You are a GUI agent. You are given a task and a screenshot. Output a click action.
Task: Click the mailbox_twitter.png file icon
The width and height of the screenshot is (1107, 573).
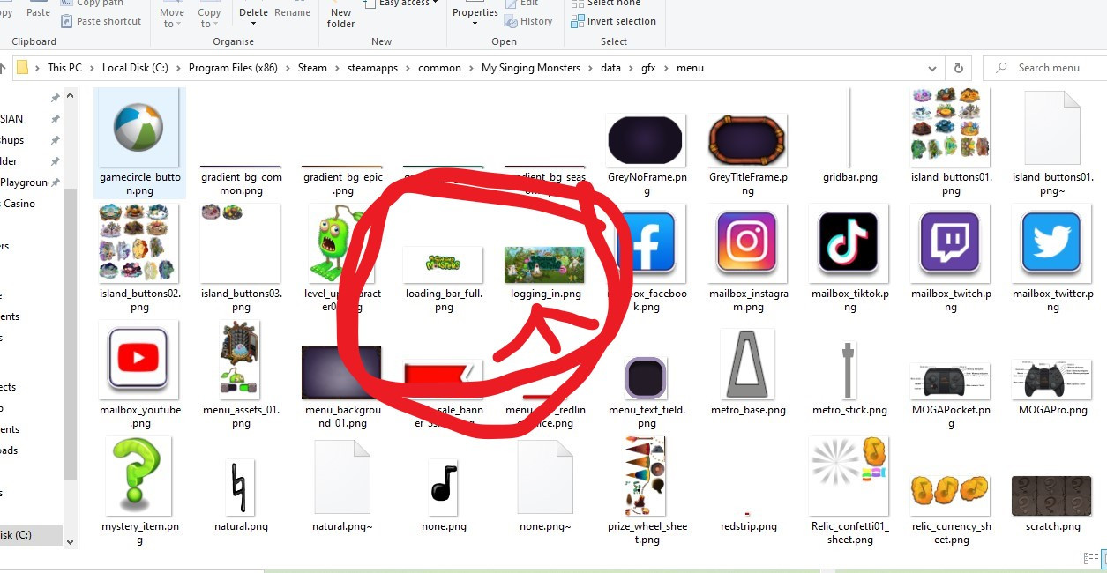pyautogui.click(x=1051, y=241)
